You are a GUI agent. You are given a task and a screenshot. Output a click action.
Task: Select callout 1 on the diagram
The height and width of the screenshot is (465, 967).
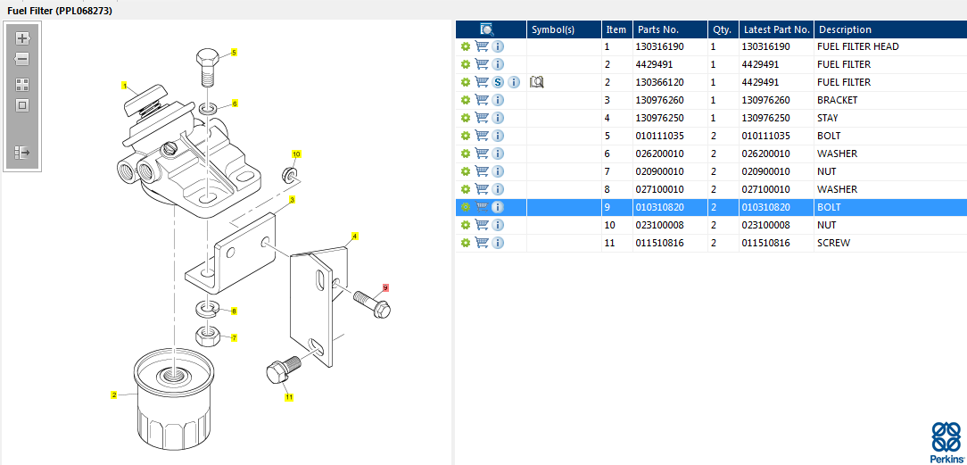click(x=124, y=86)
